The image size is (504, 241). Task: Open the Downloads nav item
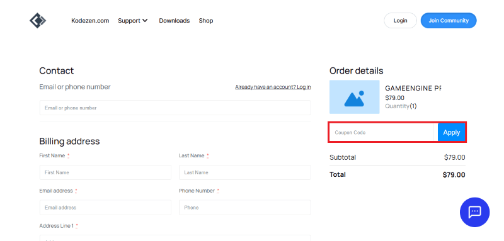coord(175,21)
